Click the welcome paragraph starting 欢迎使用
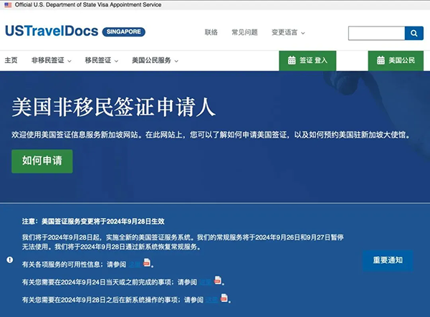Image resolution: width=430 pixels, height=317 pixels. coord(211,135)
